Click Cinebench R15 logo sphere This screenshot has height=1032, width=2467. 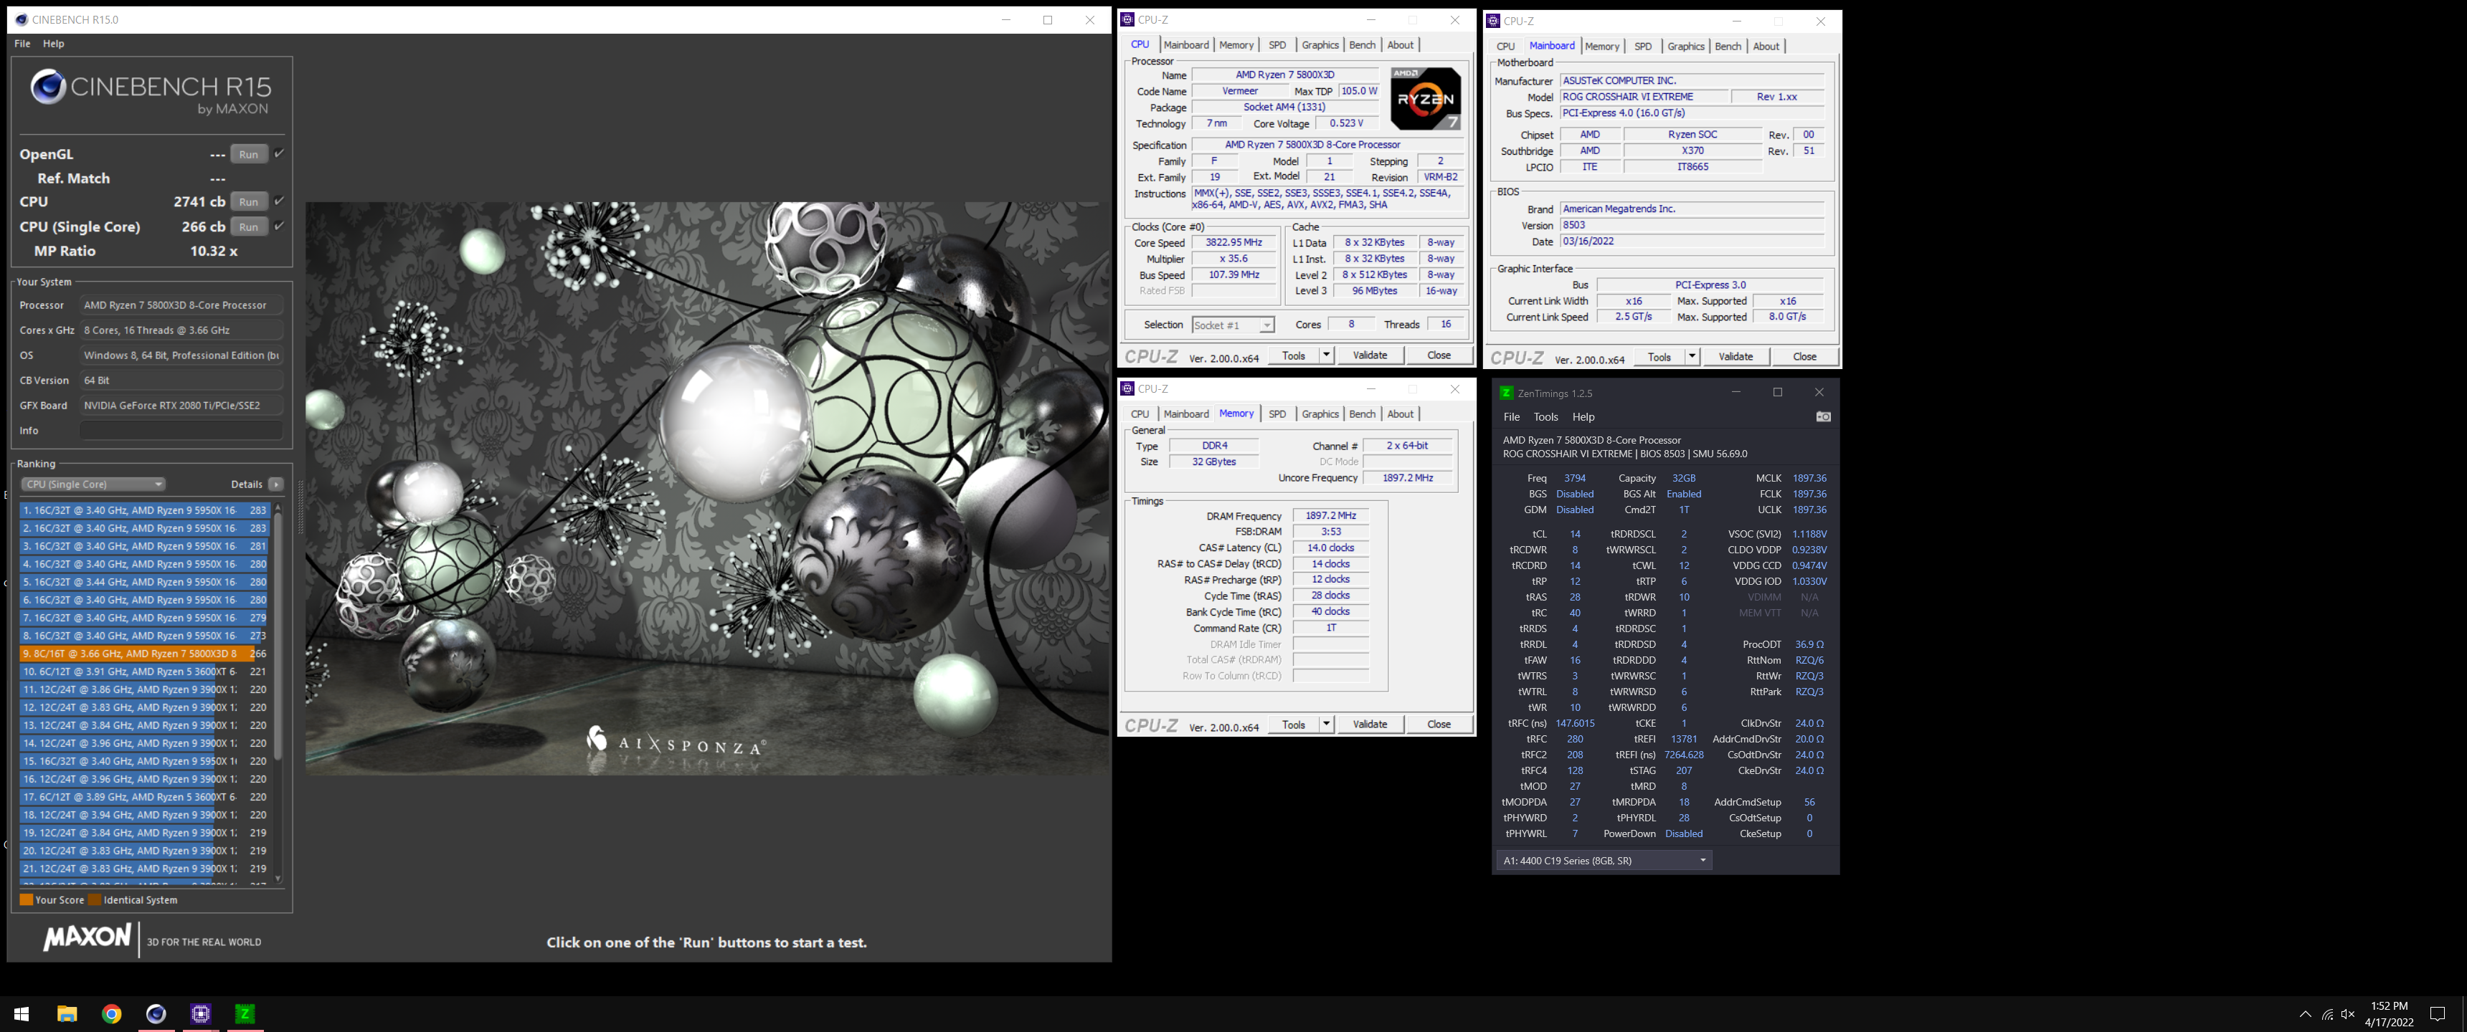pyautogui.click(x=48, y=87)
